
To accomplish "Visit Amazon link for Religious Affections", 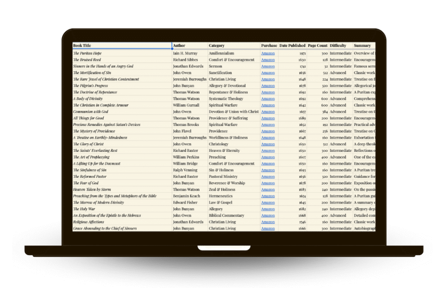I will click(x=268, y=222).
